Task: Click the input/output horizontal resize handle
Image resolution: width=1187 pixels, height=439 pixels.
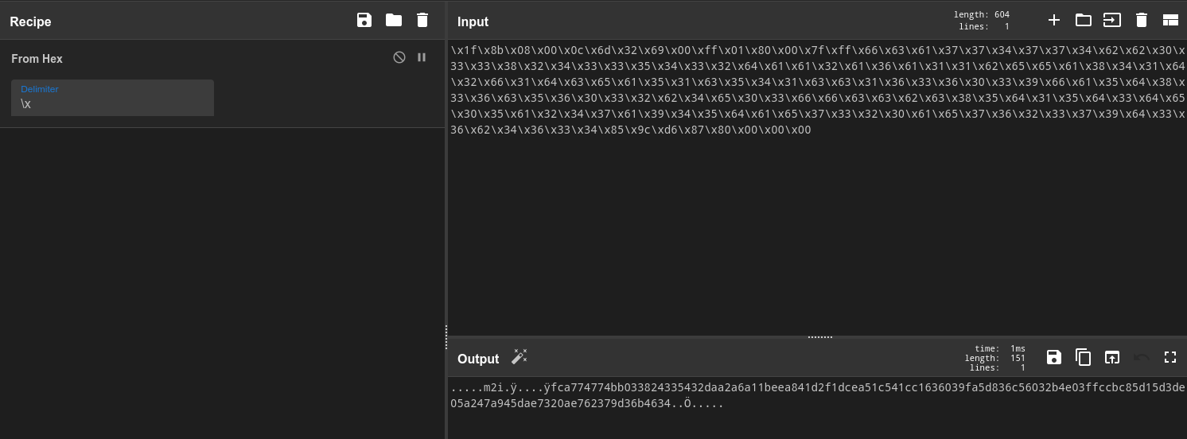Action: pyautogui.click(x=819, y=337)
